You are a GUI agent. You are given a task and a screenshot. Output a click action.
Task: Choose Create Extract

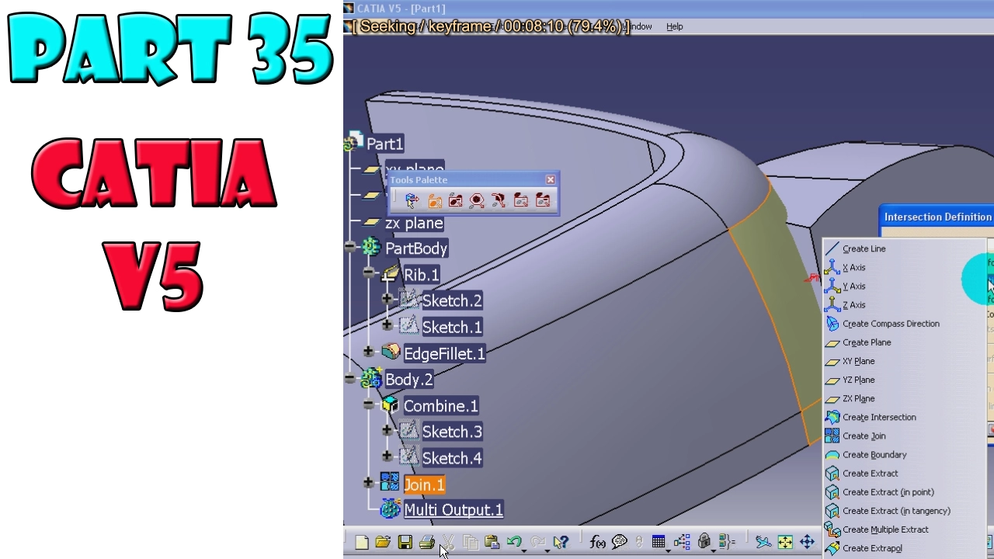click(870, 473)
